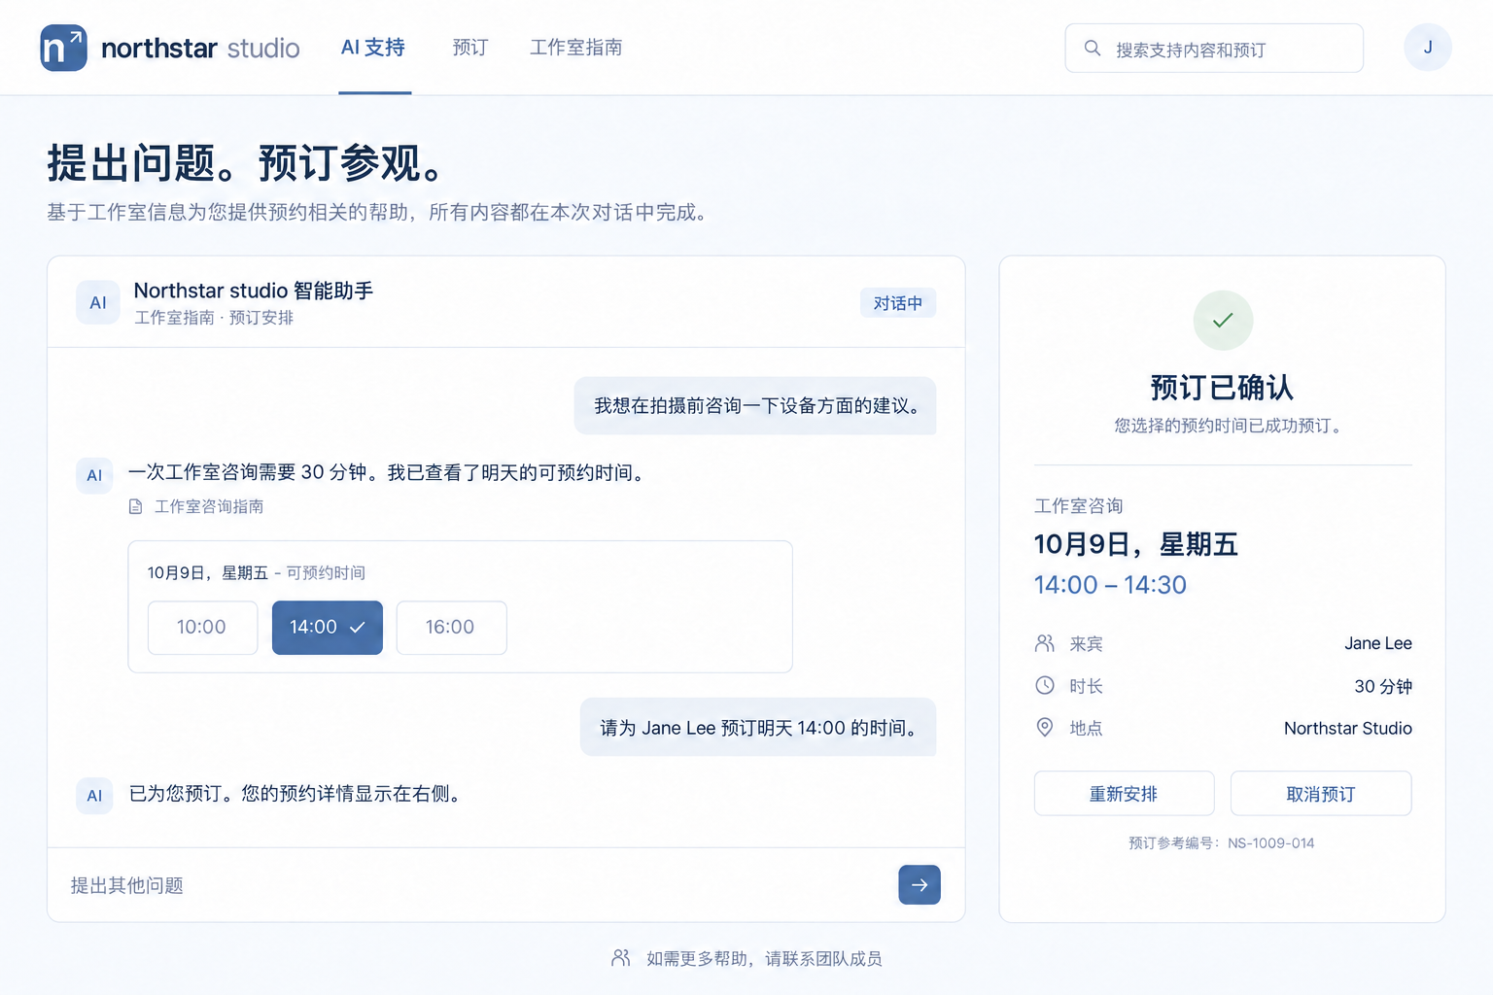Toggle the selected 14:00 time slot
Viewport: 1493px width, 995px height.
[328, 628]
